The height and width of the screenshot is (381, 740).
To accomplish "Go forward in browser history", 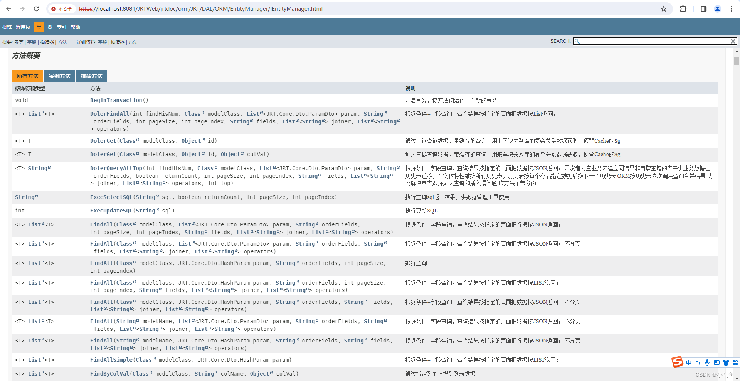I will pyautogui.click(x=22, y=9).
